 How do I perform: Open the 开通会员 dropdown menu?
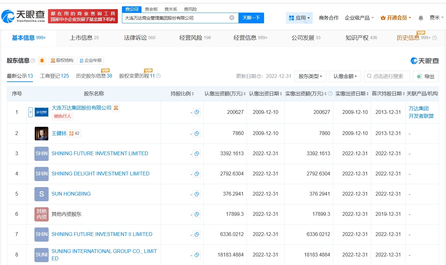click(395, 18)
